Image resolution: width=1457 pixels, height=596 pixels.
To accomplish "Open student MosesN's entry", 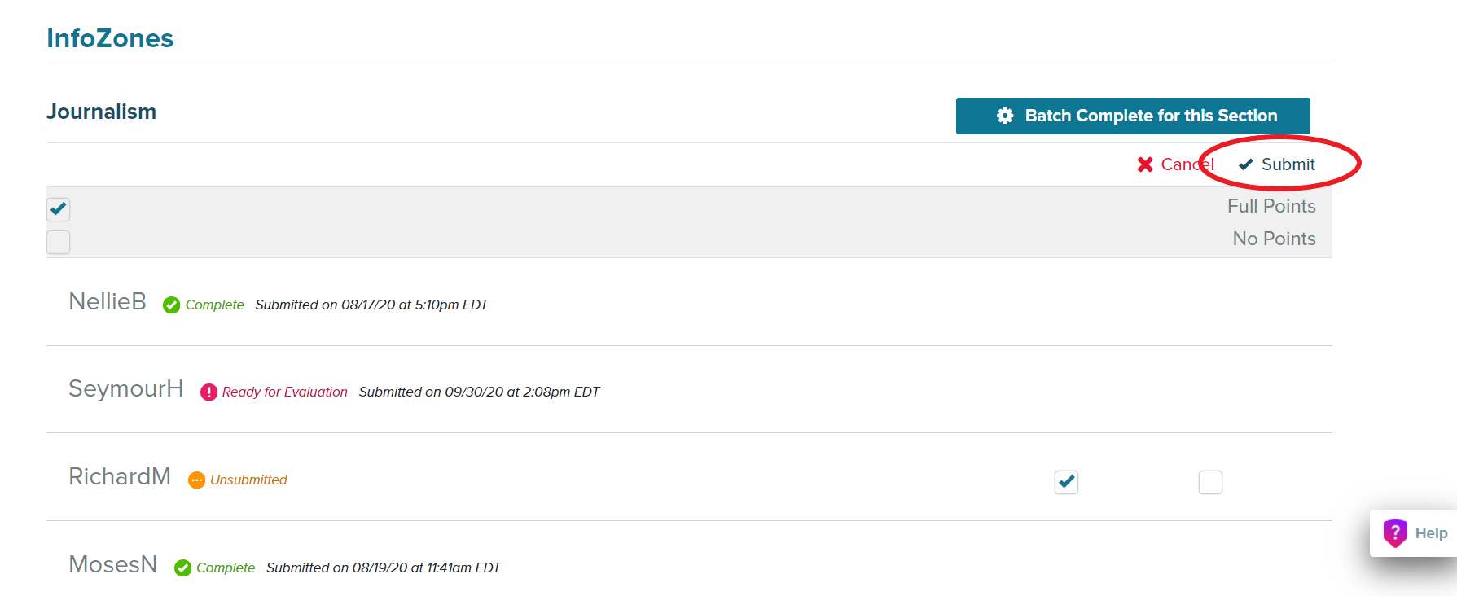I will [112, 564].
